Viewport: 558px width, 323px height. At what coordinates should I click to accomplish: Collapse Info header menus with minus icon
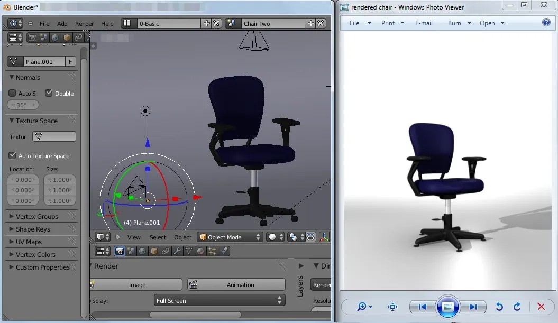(30, 24)
